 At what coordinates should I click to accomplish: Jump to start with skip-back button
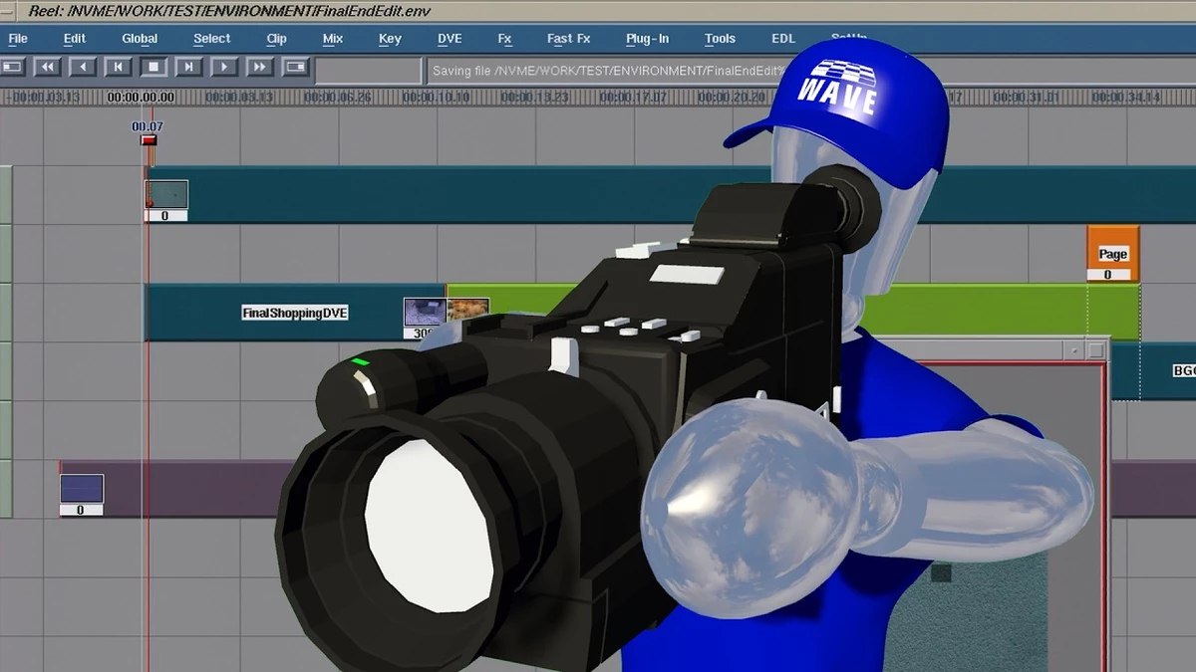point(118,67)
